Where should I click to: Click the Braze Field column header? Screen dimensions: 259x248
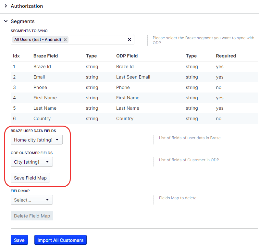(46, 56)
